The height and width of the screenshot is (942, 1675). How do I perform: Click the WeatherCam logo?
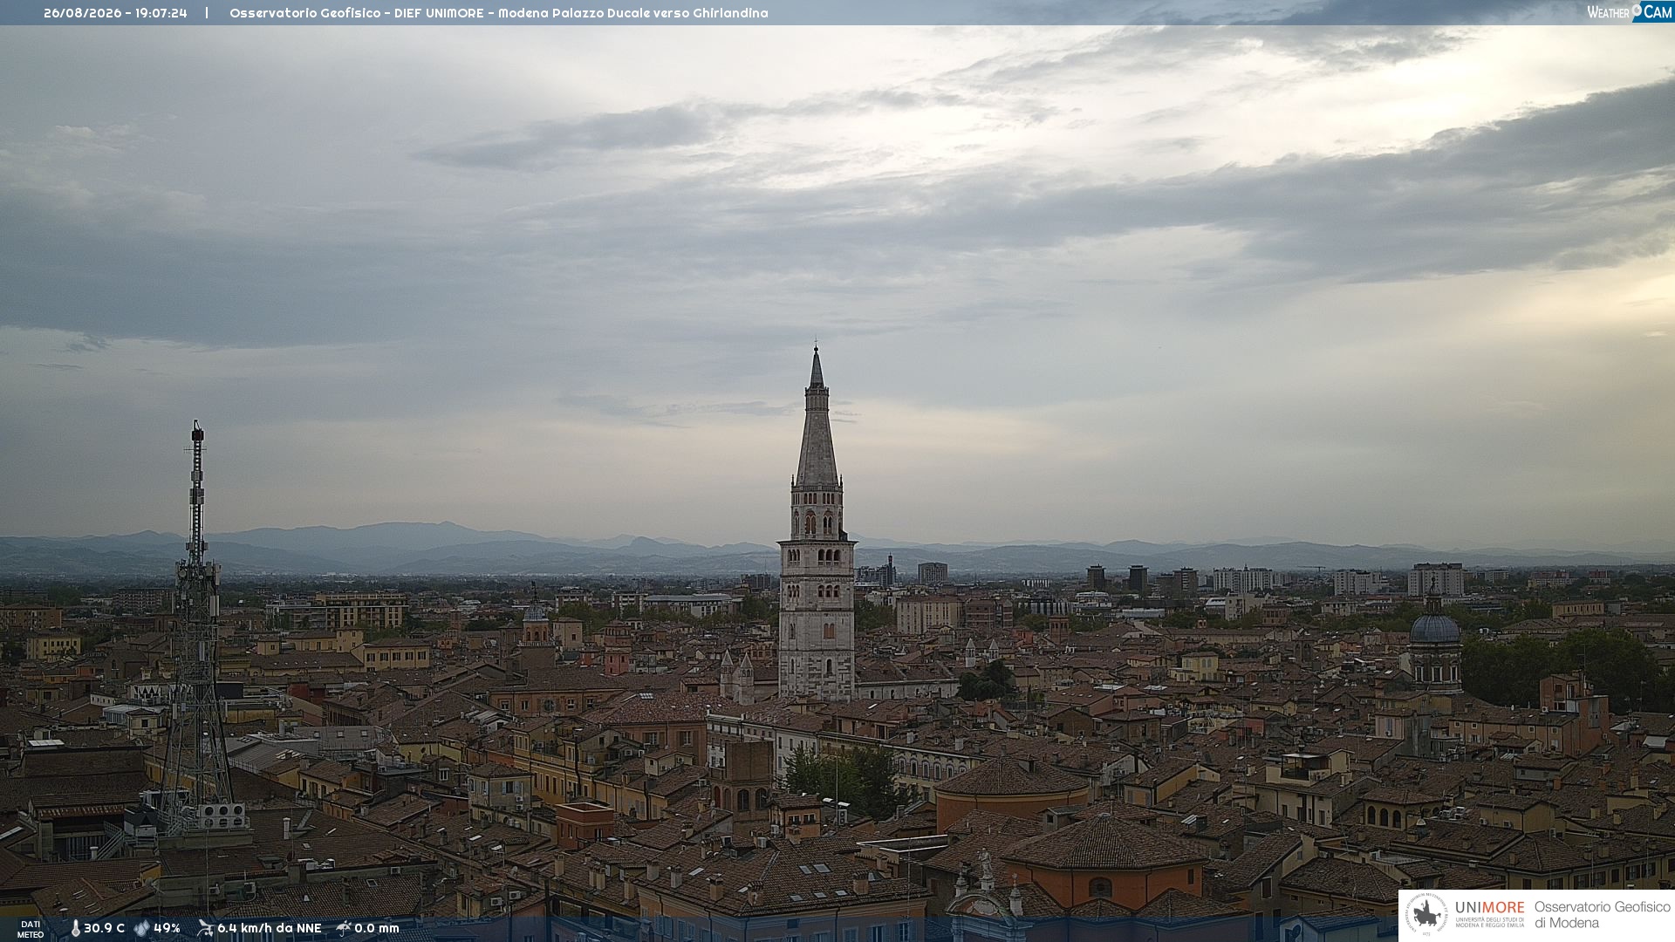1630,12
